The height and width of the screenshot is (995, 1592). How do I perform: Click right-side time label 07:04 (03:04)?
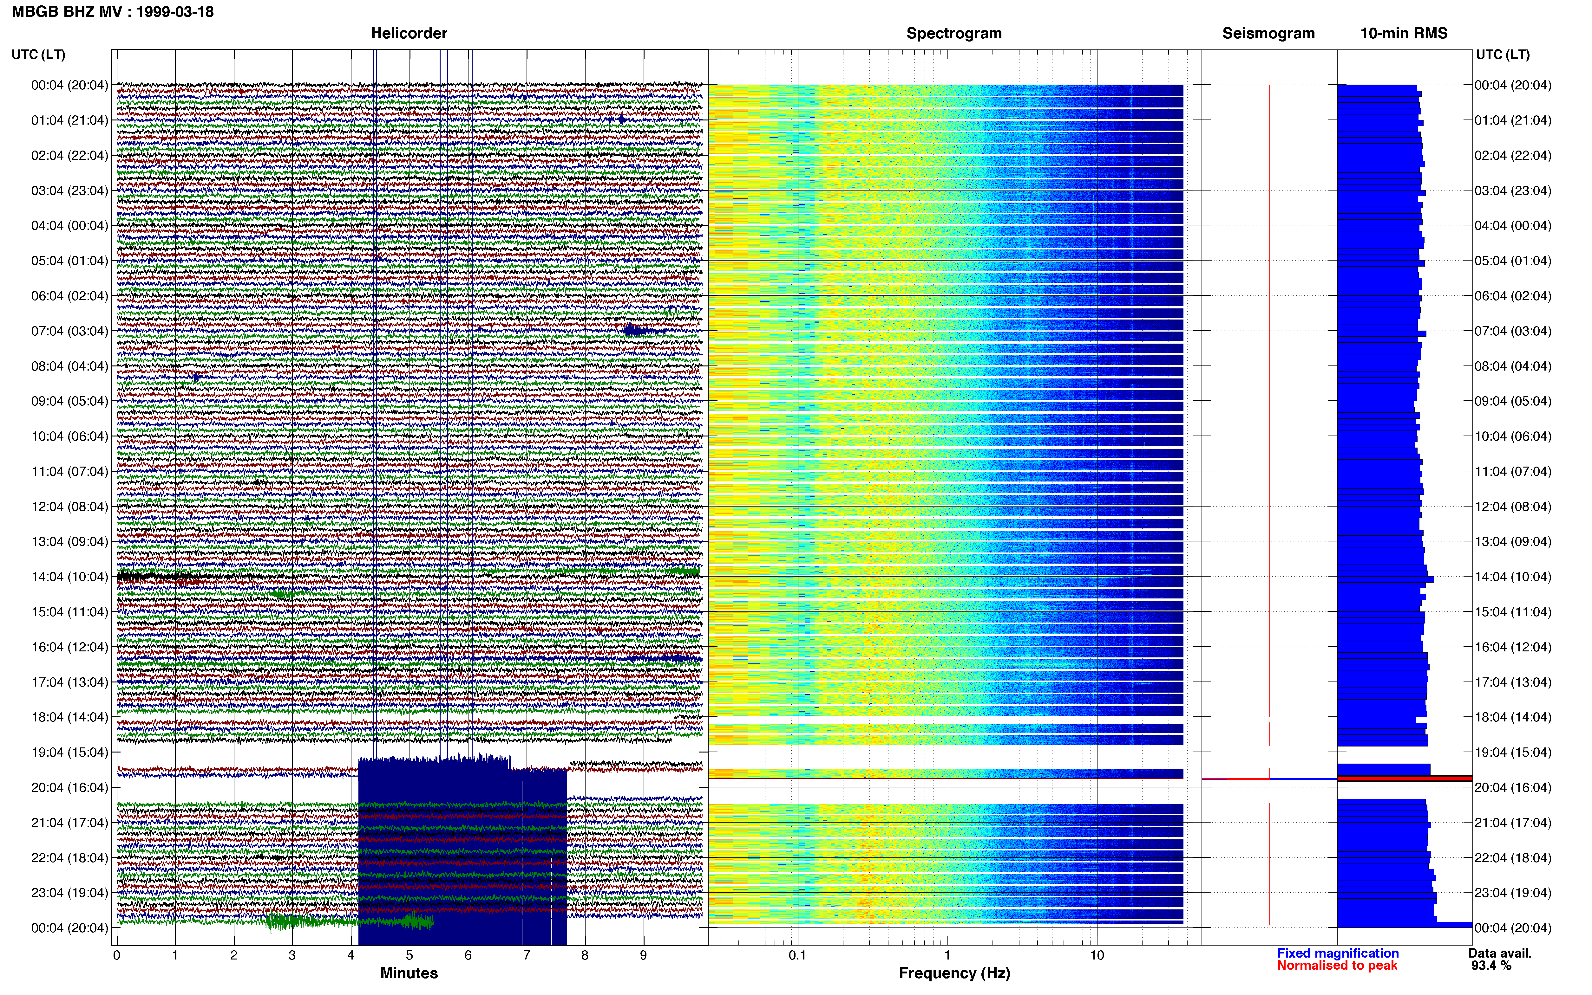point(1513,331)
